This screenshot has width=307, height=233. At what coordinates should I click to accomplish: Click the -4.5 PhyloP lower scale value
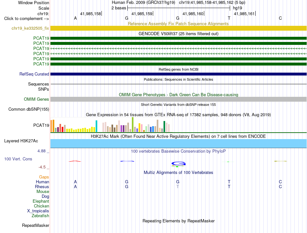42,167
